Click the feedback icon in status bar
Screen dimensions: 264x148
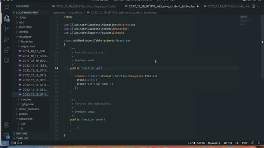252,143
